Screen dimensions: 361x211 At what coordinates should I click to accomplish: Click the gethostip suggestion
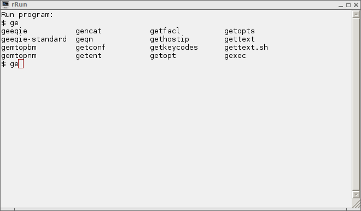point(170,39)
